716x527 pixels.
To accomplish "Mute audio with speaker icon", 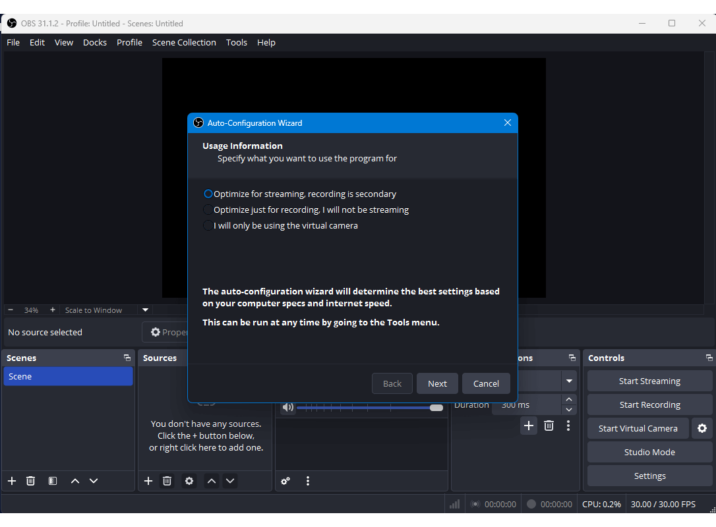I will tap(287, 408).
